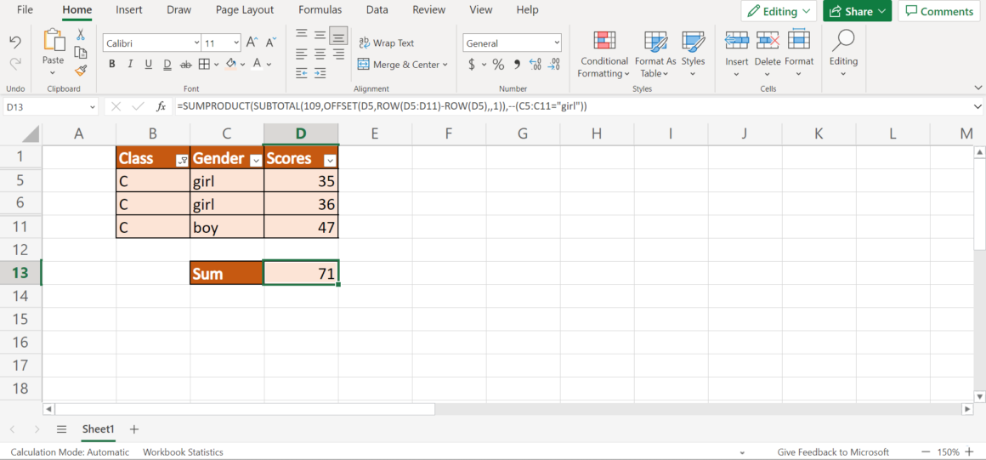Image resolution: width=986 pixels, height=460 pixels.
Task: Click the Format Painter brush icon
Action: click(x=81, y=71)
